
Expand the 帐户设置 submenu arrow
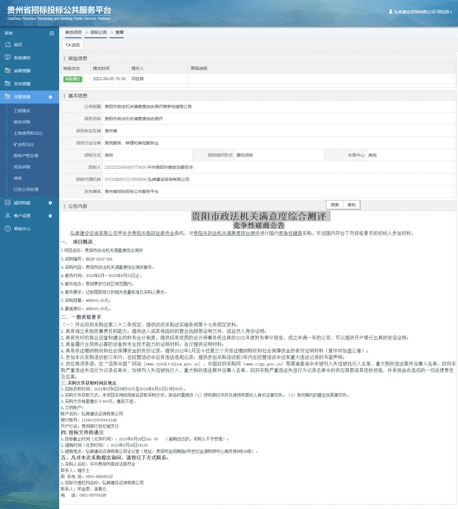(50, 216)
